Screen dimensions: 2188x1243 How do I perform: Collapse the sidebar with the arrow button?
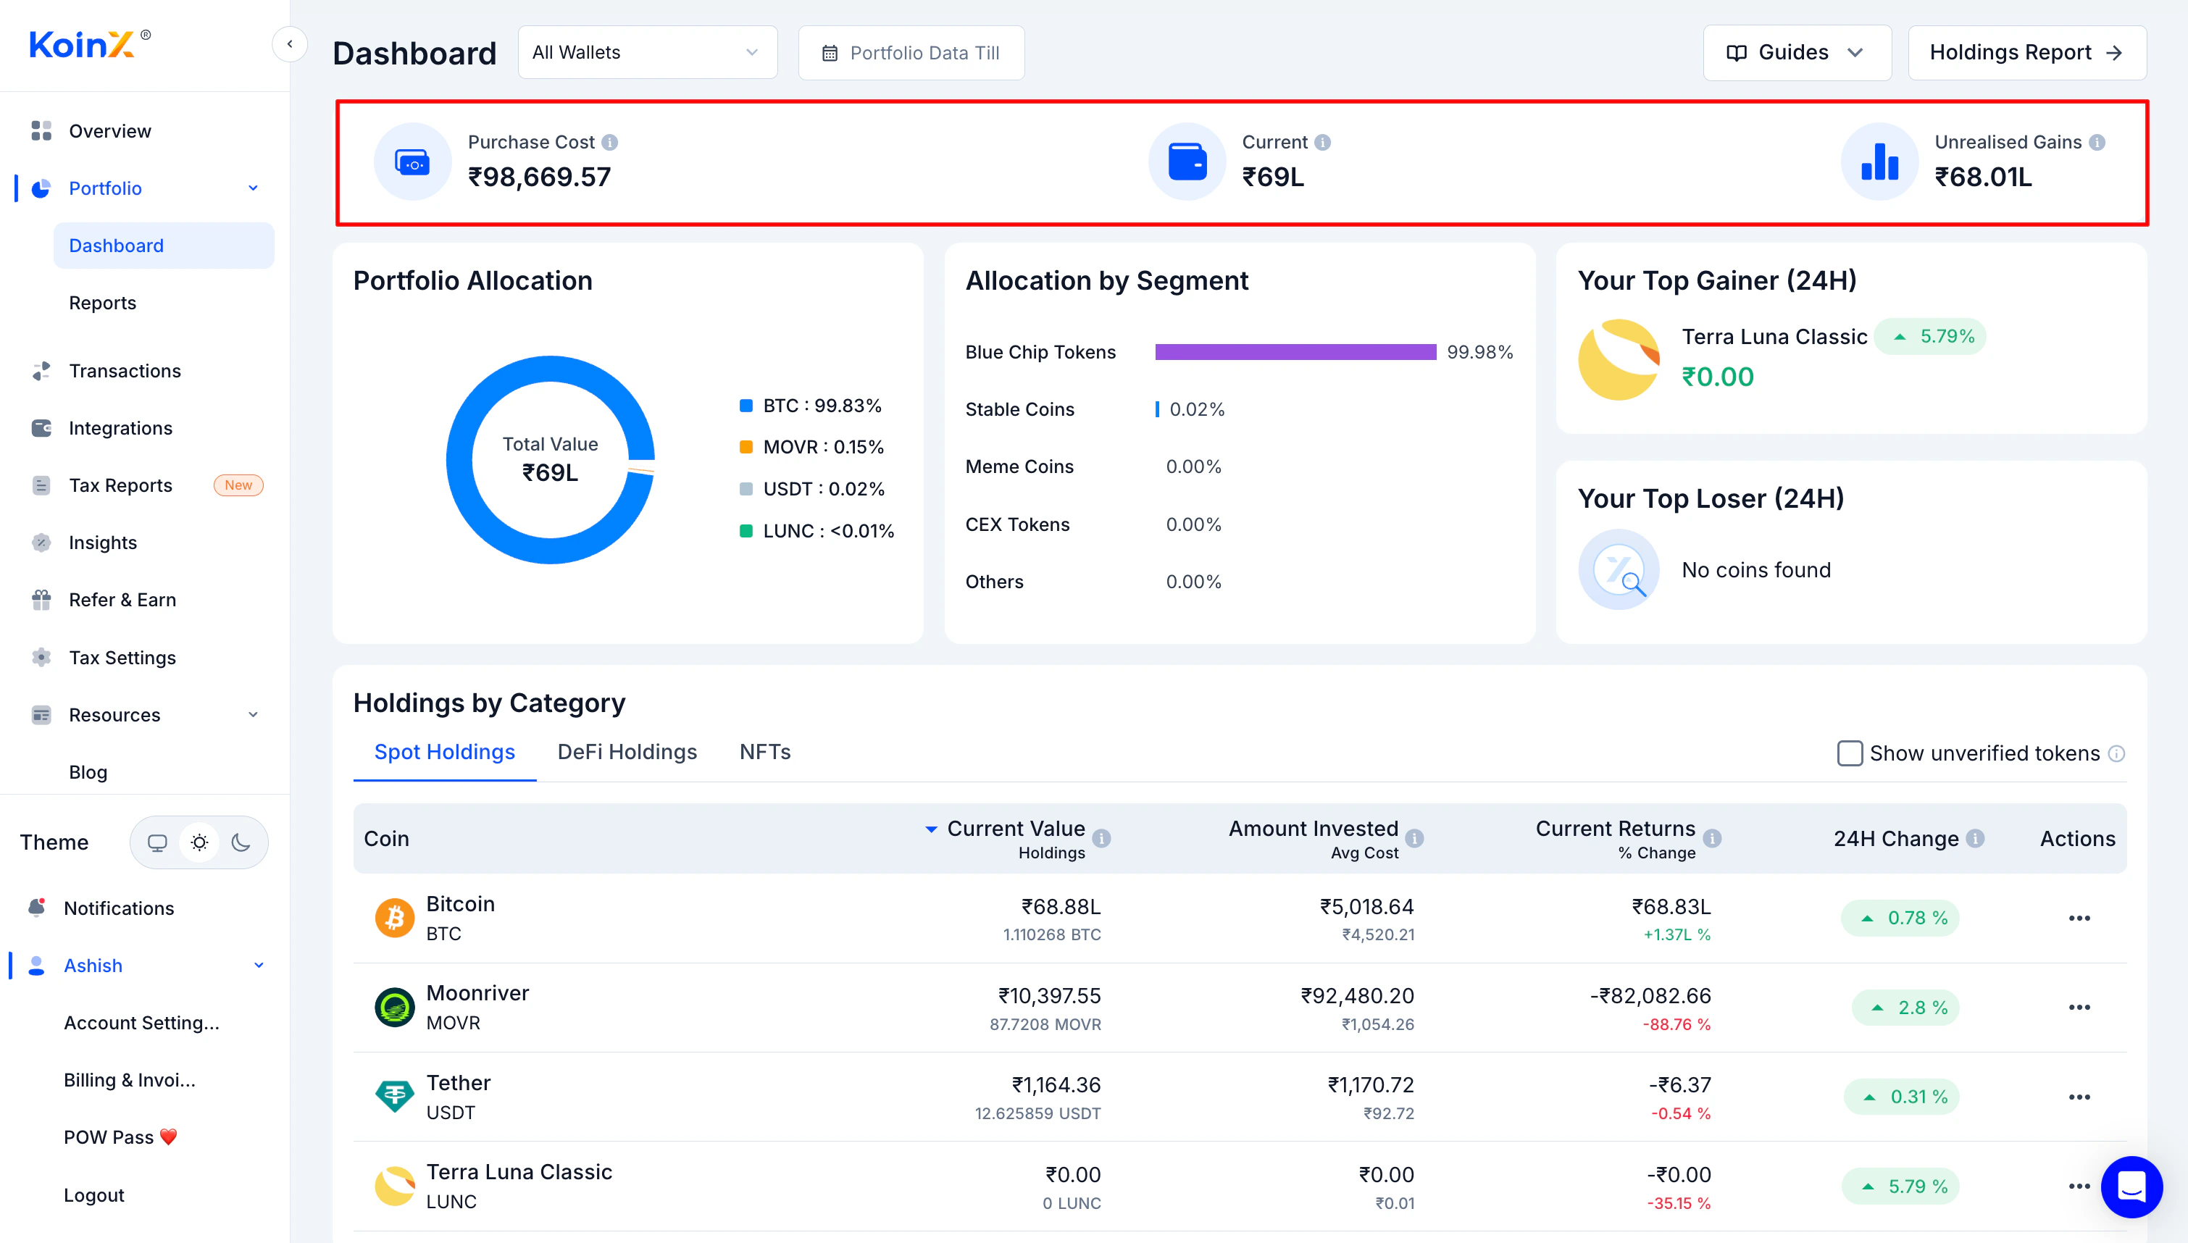(x=289, y=43)
